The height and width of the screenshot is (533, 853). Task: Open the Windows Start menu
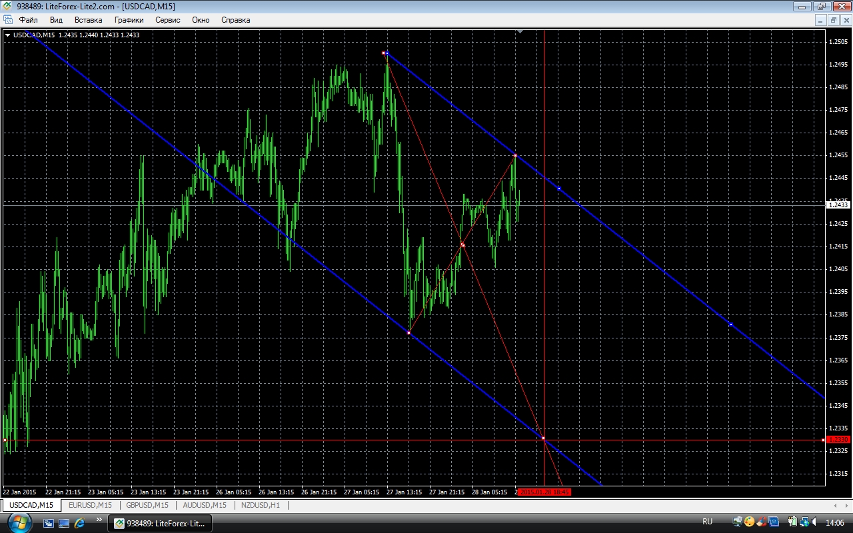click(x=20, y=522)
